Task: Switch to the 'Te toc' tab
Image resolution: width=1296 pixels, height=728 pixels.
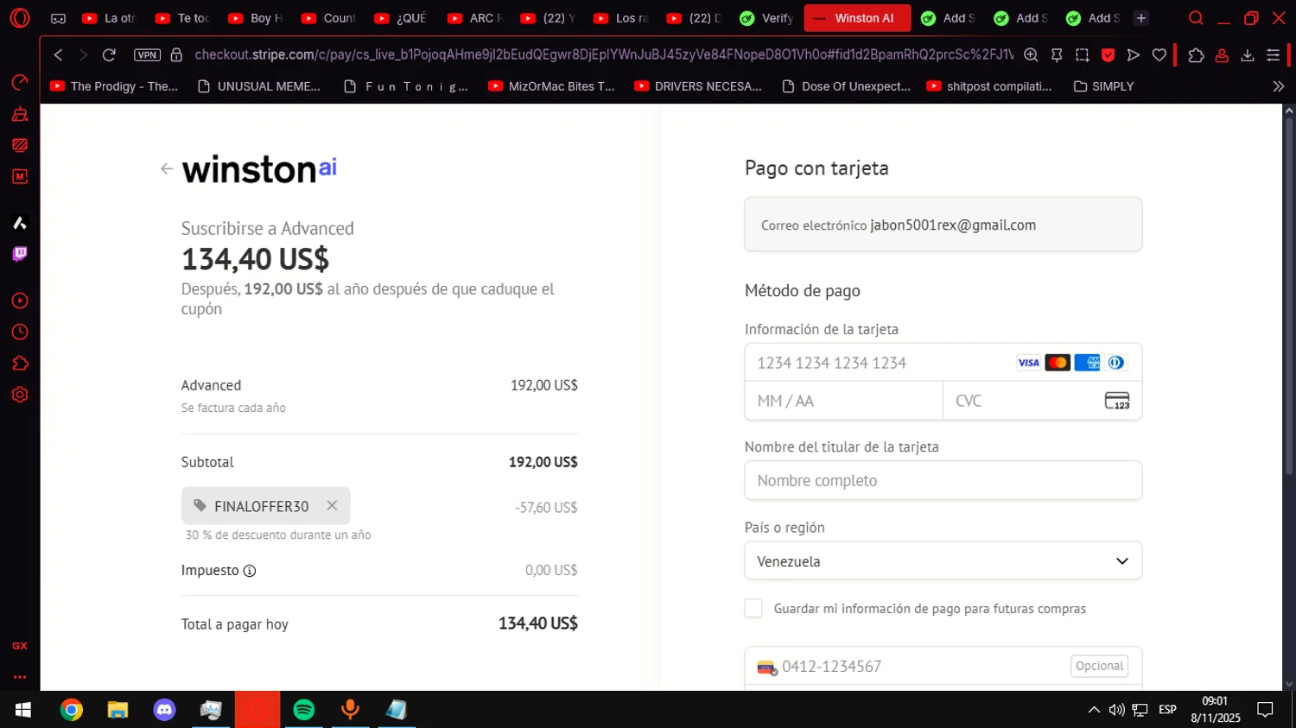Action: pyautogui.click(x=183, y=18)
